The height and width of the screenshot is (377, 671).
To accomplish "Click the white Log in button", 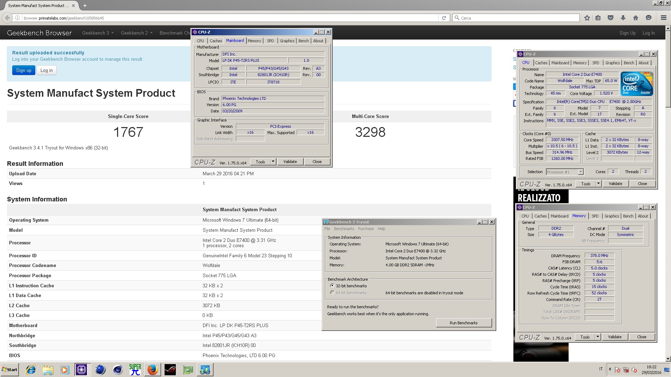I will coord(46,70).
